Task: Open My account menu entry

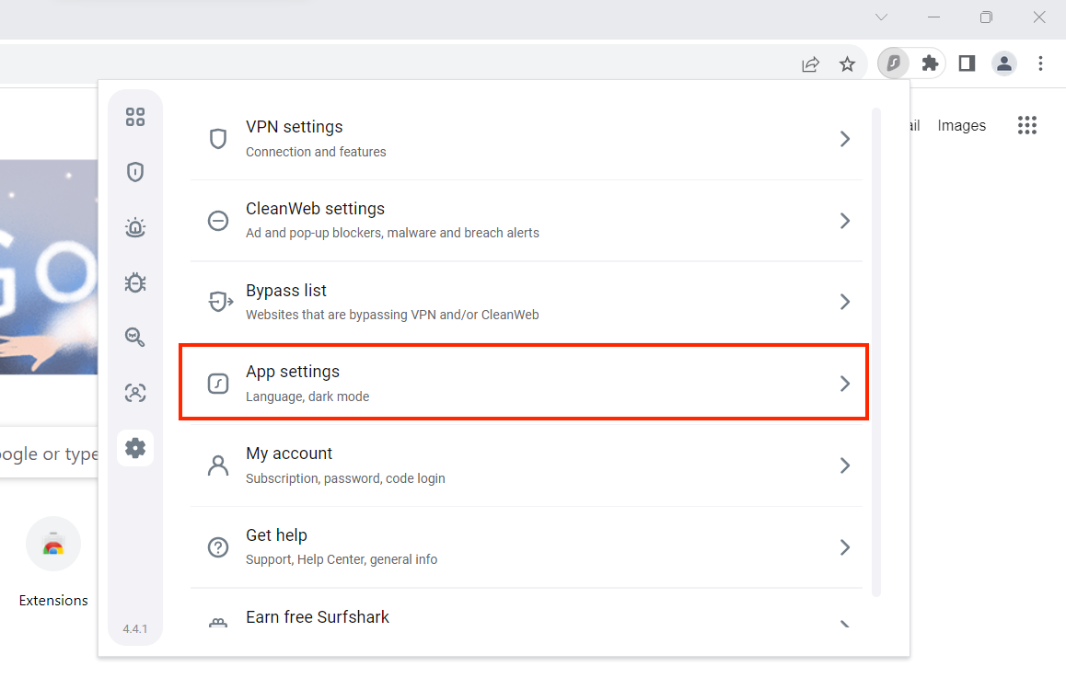Action: 523,465
